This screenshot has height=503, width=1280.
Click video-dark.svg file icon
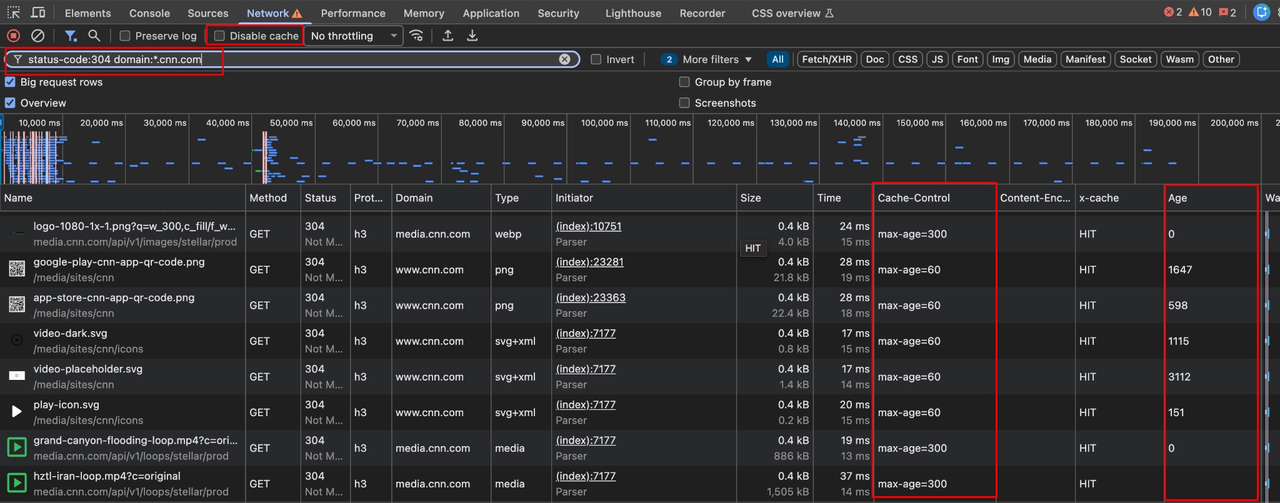pos(17,341)
